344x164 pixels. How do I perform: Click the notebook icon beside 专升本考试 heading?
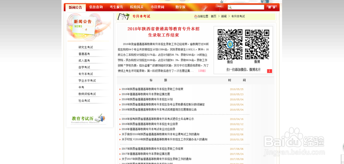[x=123, y=17]
